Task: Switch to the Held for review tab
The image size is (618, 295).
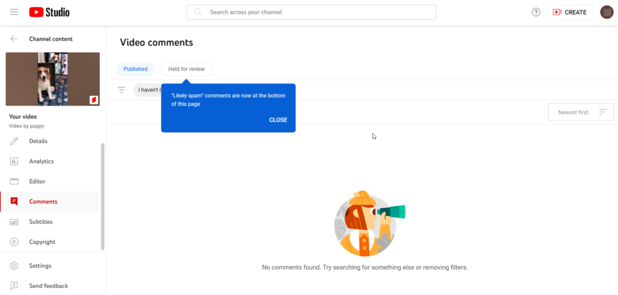Action: (186, 69)
